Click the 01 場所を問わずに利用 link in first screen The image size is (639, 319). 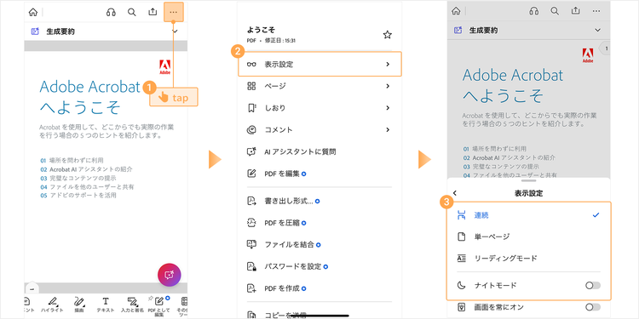pyautogui.click(x=72, y=160)
